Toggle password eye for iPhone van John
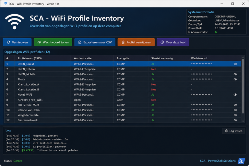 coord(235,110)
